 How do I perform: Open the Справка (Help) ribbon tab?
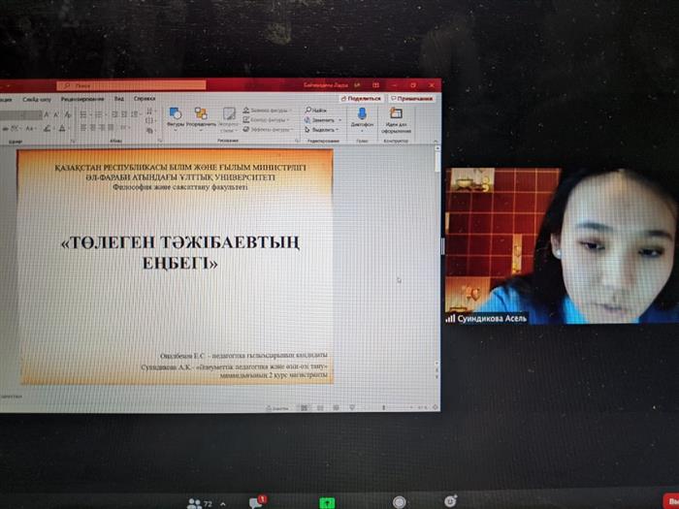click(145, 98)
